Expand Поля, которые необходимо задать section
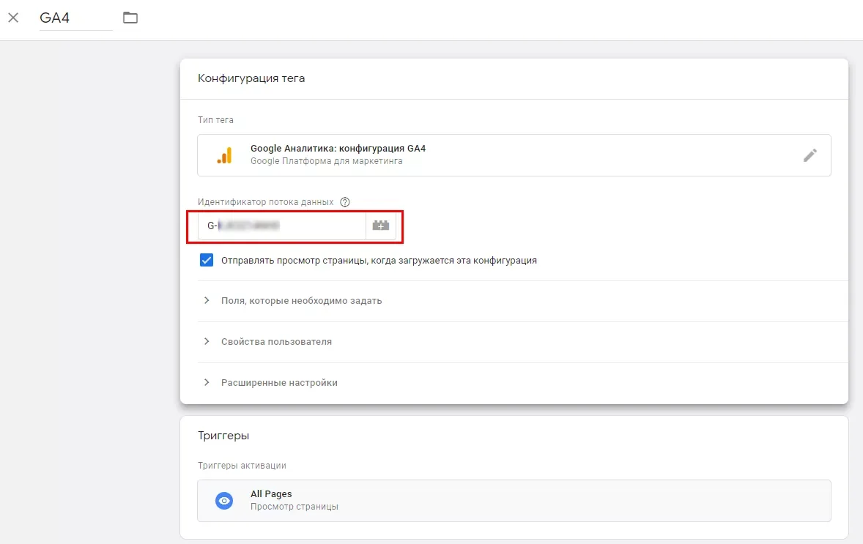This screenshot has height=544, width=863. [x=522, y=301]
